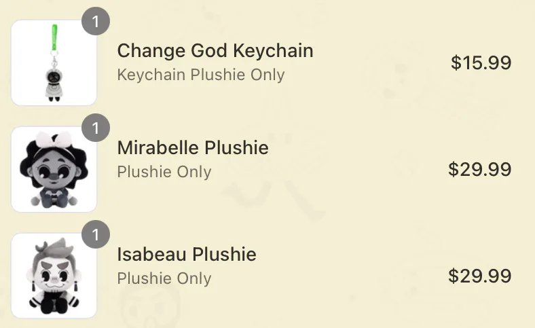Click the white bow on Mirabelle plush

coord(54,141)
